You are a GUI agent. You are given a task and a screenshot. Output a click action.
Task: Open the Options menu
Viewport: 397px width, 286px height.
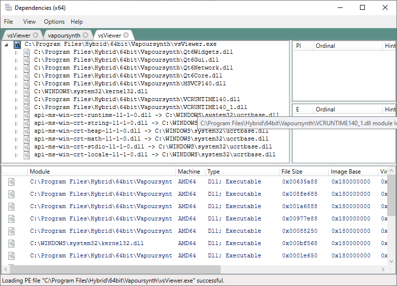pos(54,22)
